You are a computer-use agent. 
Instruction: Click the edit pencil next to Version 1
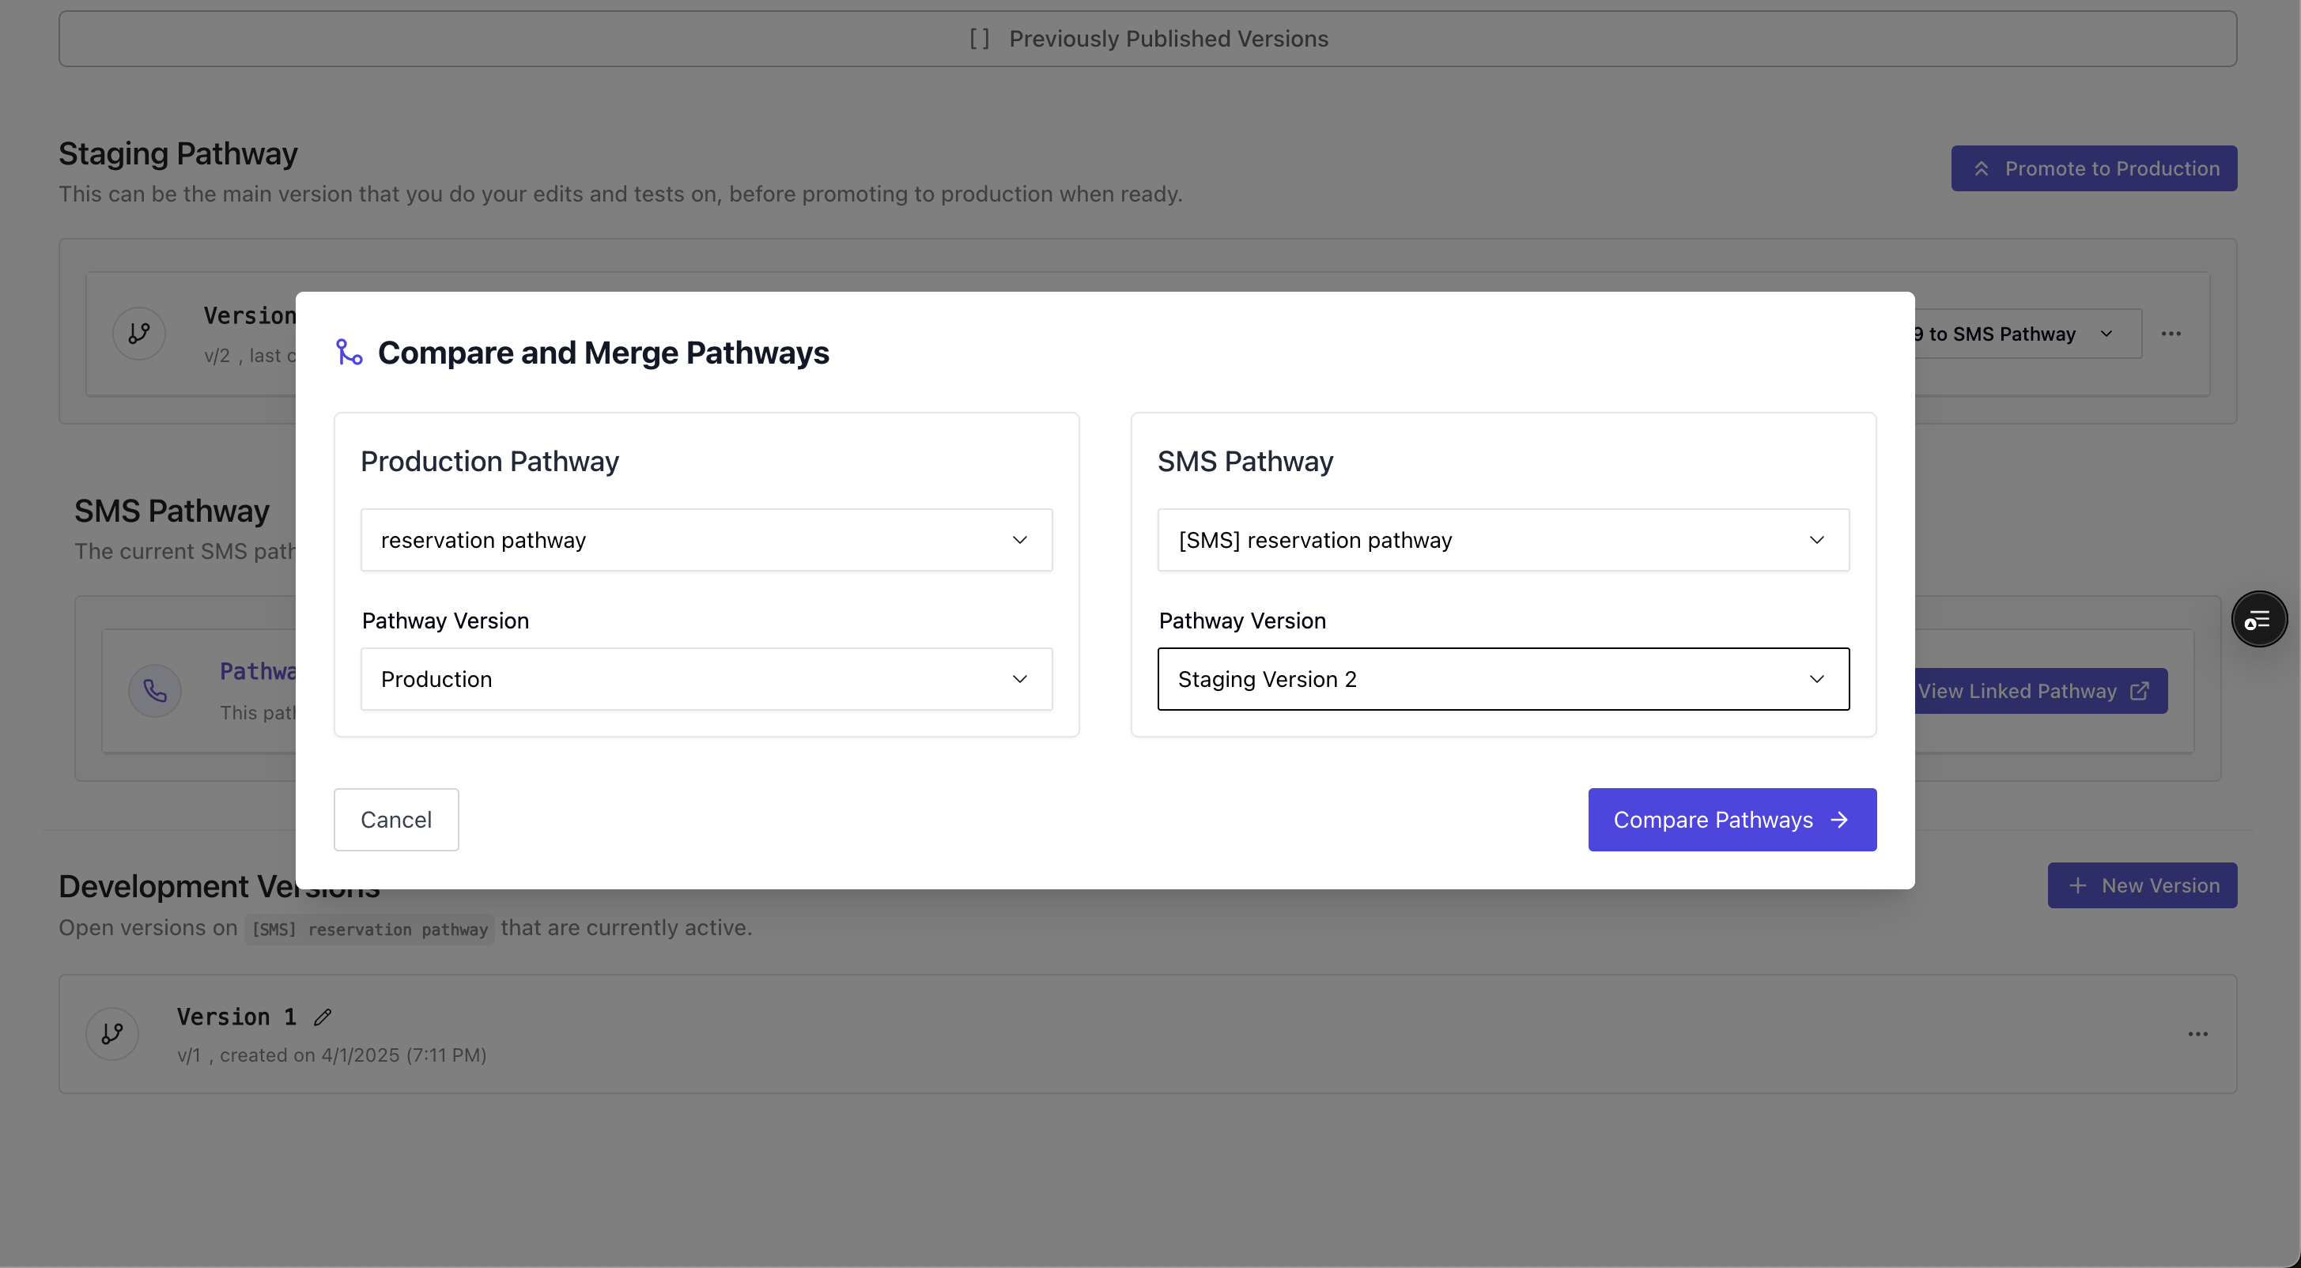323,1017
